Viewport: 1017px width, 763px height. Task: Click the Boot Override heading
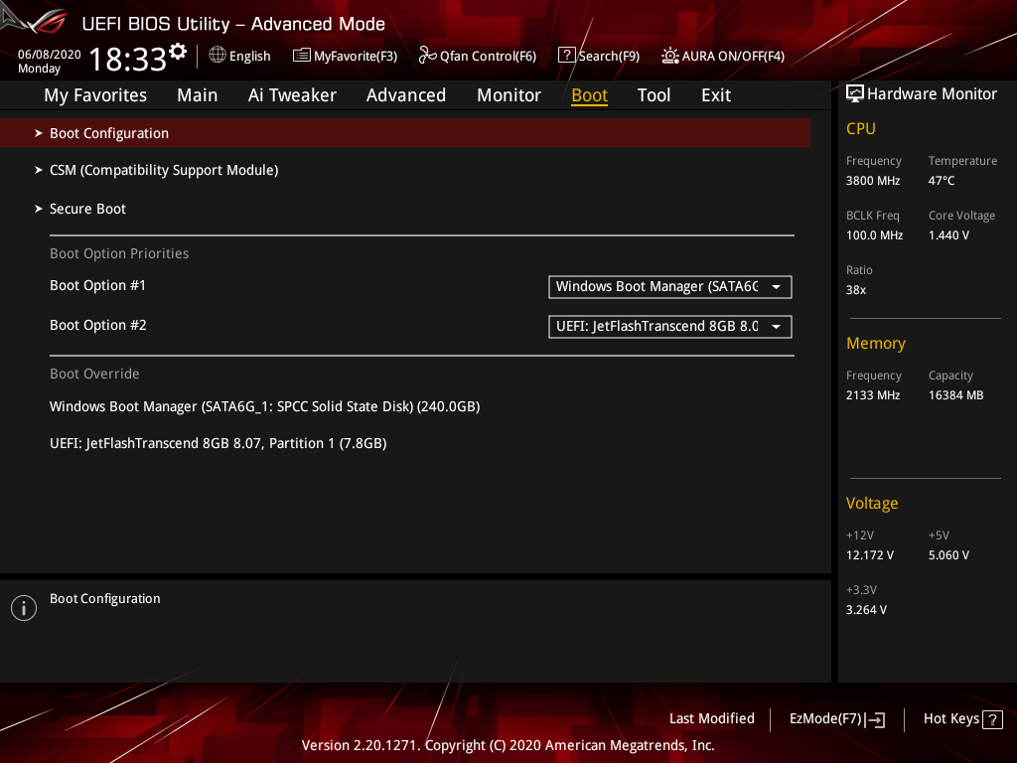[x=94, y=374]
